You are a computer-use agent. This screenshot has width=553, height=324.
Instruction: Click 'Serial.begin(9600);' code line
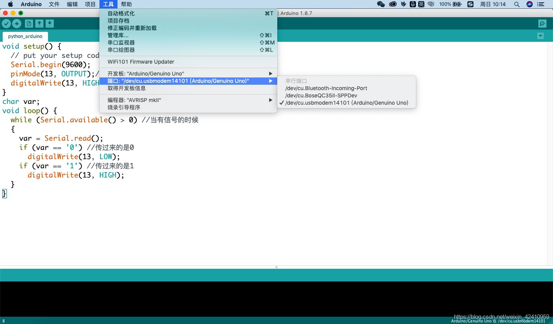(x=51, y=65)
